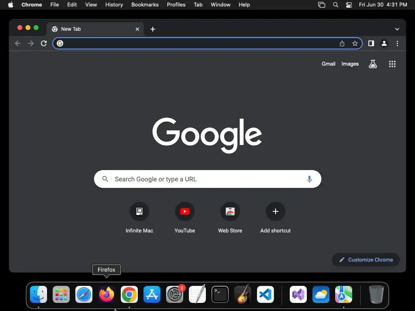Open Spotlight search in the menu bar
This screenshot has width=415, height=311.
point(335,5)
